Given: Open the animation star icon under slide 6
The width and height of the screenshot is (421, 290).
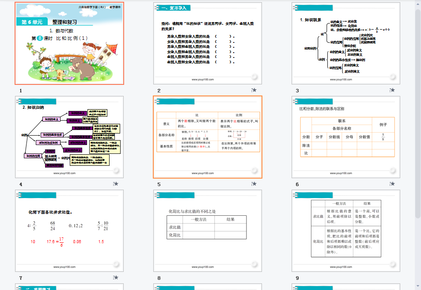Looking at the screenshot, I should pyautogui.click(x=392, y=184).
